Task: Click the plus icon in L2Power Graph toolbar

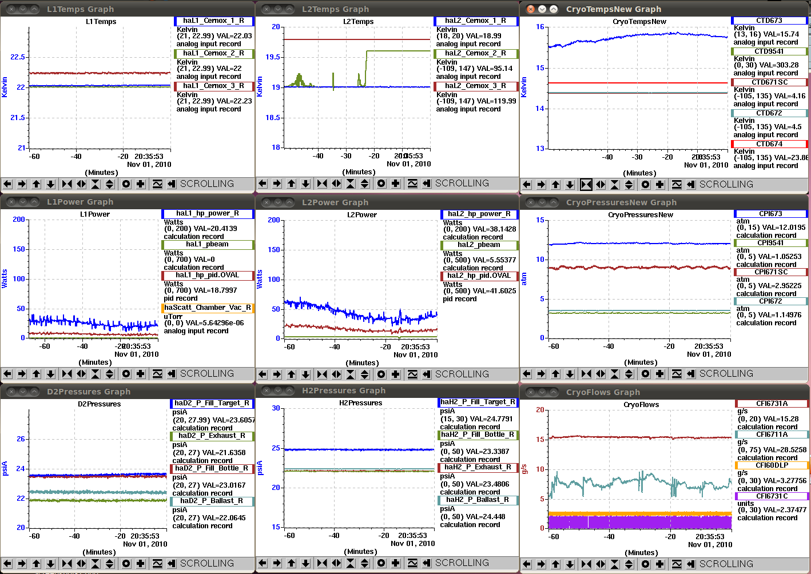Action: (395, 374)
